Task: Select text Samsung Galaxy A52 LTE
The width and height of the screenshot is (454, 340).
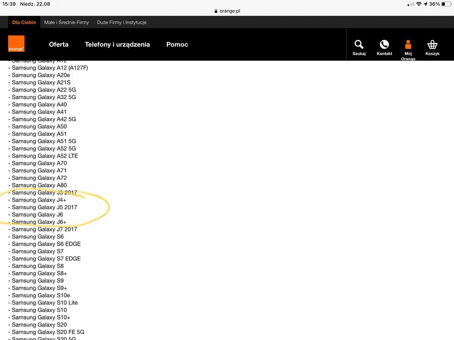Action: pyautogui.click(x=45, y=156)
